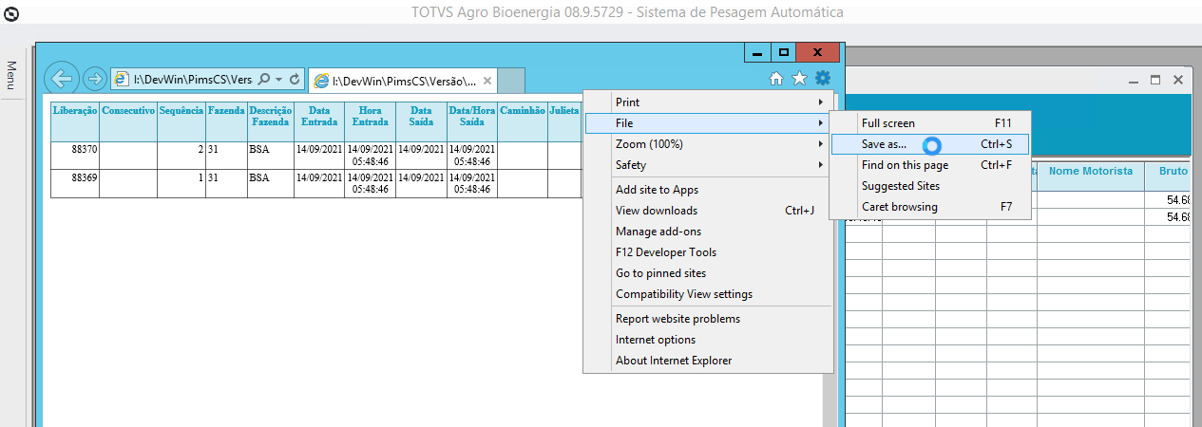Close the Internet Explorer window
This screenshot has height=427, width=1202.
point(818,53)
